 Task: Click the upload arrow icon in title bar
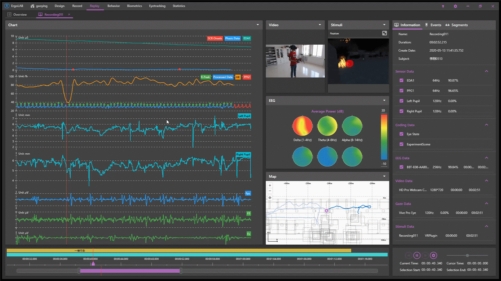point(443,6)
